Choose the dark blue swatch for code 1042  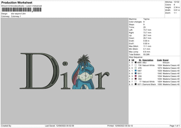tap(136, 73)
